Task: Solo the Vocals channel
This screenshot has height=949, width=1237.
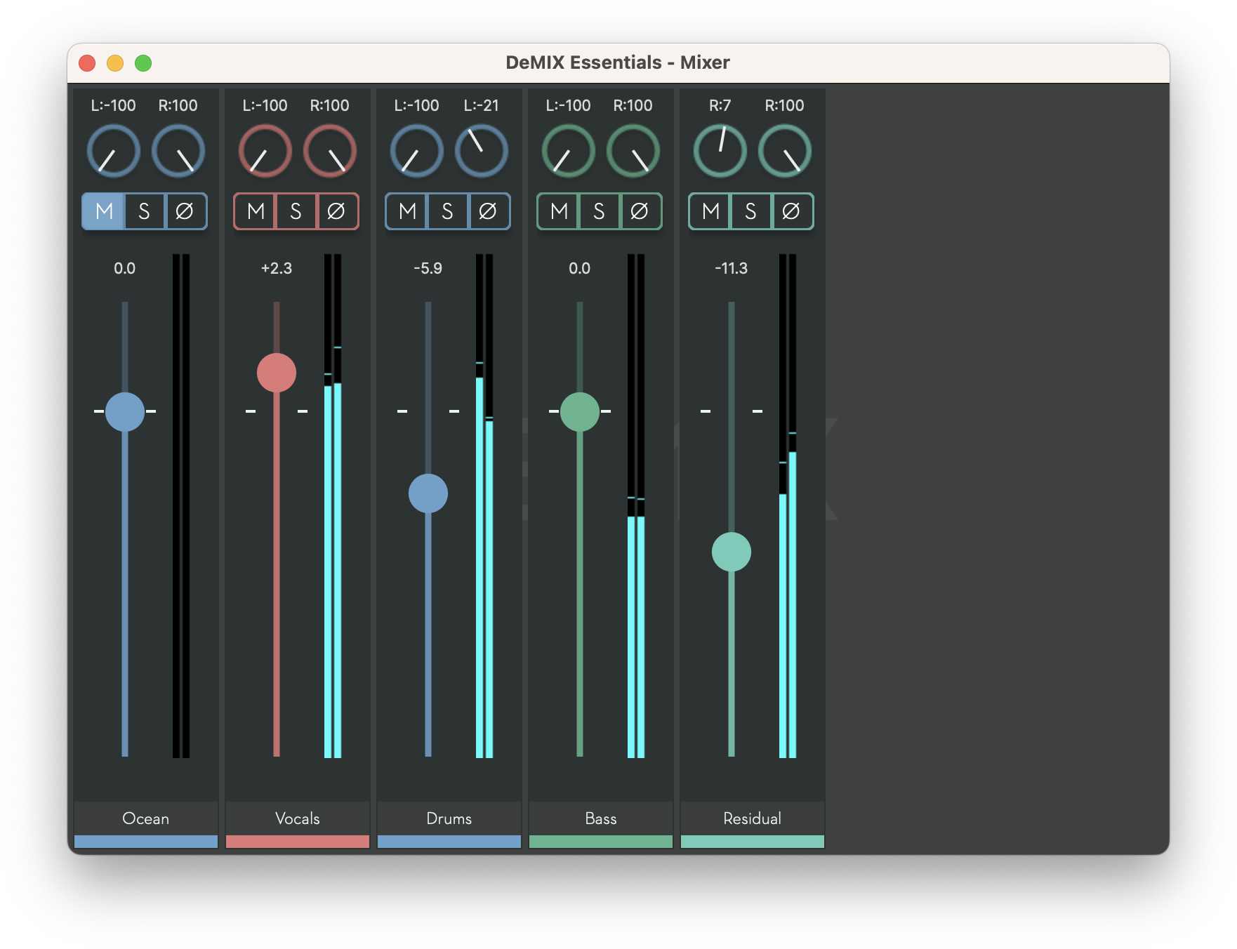Action: (x=295, y=211)
